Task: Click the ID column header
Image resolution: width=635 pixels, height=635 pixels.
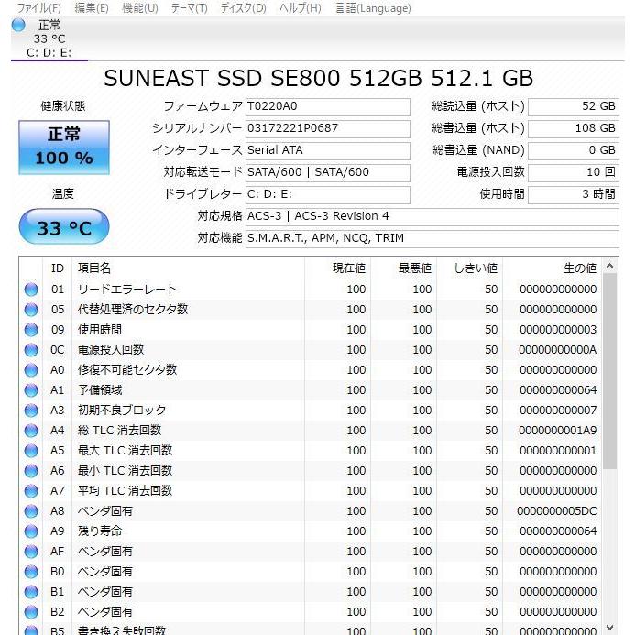Action: tap(58, 268)
